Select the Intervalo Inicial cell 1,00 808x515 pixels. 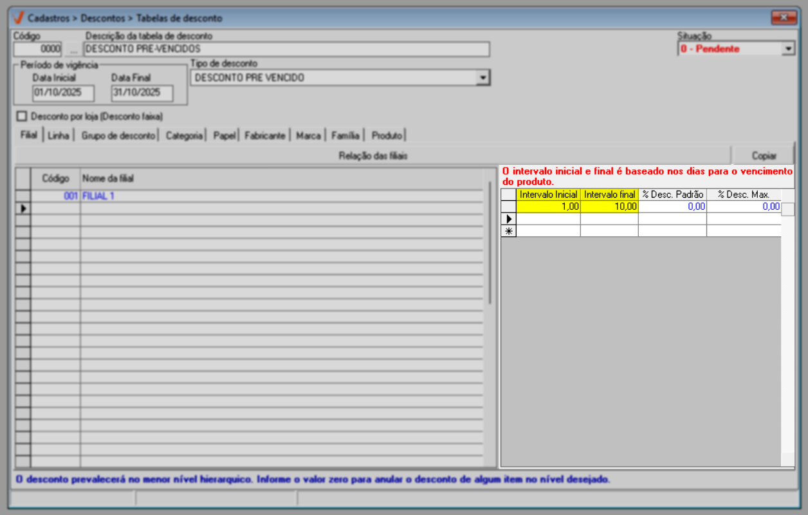pos(548,207)
